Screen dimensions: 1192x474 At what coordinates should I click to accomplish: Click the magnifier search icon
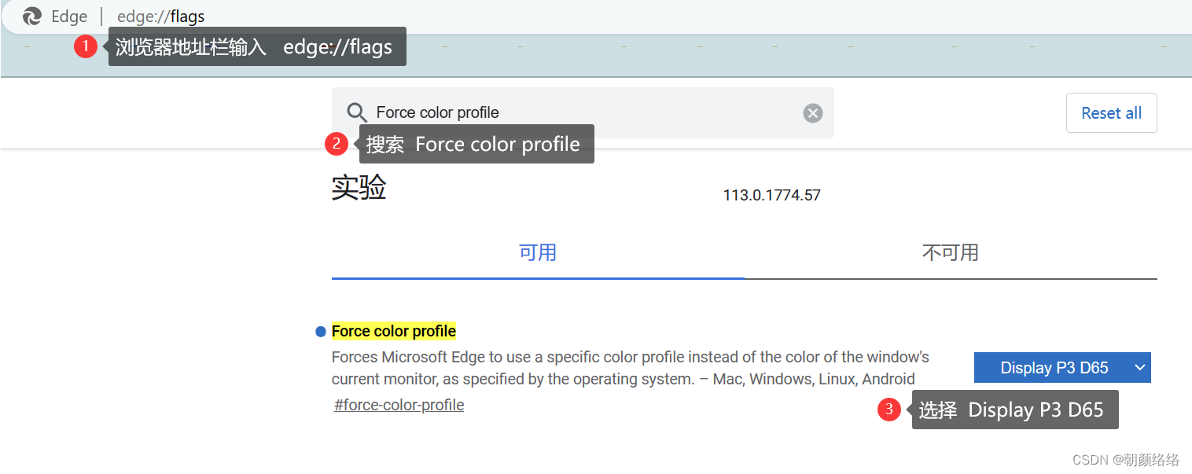[357, 112]
